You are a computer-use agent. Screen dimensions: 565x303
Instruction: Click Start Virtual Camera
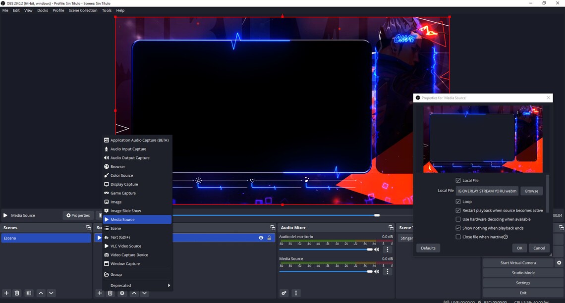tap(517, 262)
